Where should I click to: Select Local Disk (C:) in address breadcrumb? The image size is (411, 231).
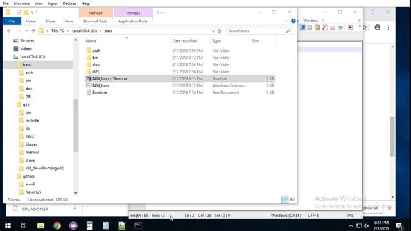tap(84, 31)
